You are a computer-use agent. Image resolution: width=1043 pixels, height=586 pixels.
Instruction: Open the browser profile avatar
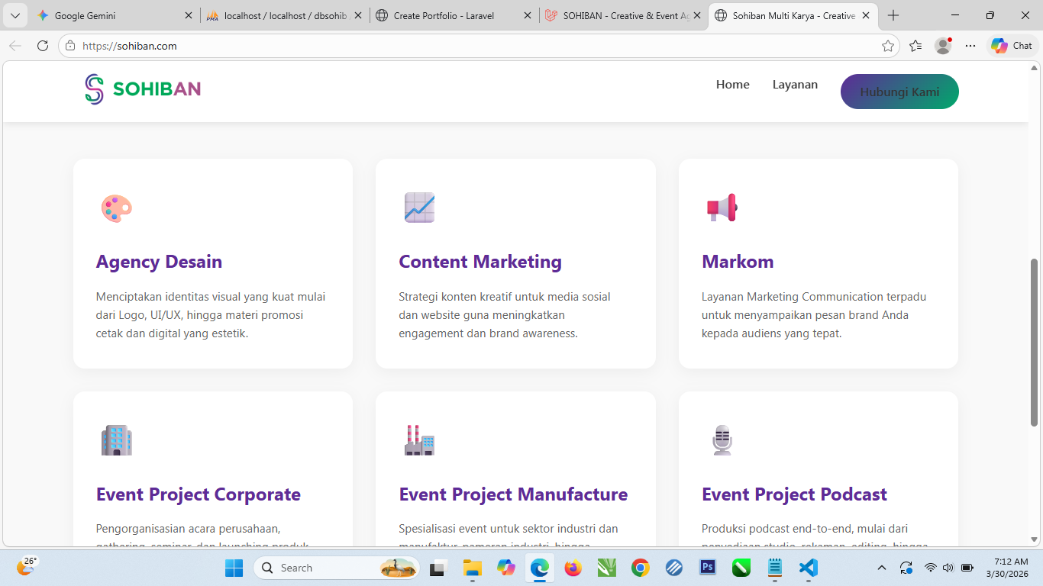click(943, 46)
